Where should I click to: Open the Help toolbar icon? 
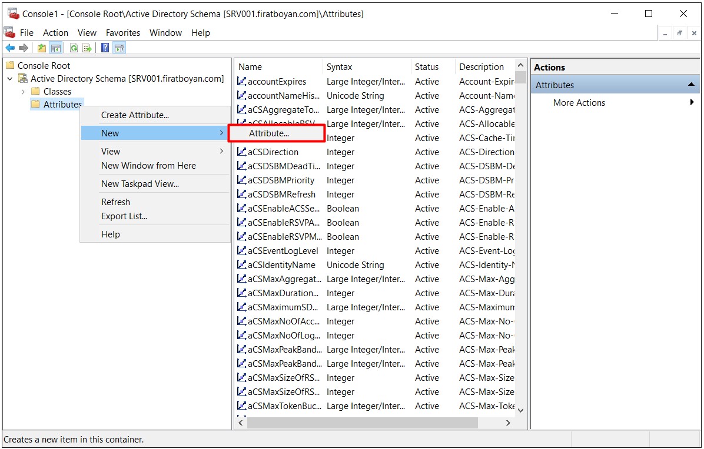tap(105, 48)
